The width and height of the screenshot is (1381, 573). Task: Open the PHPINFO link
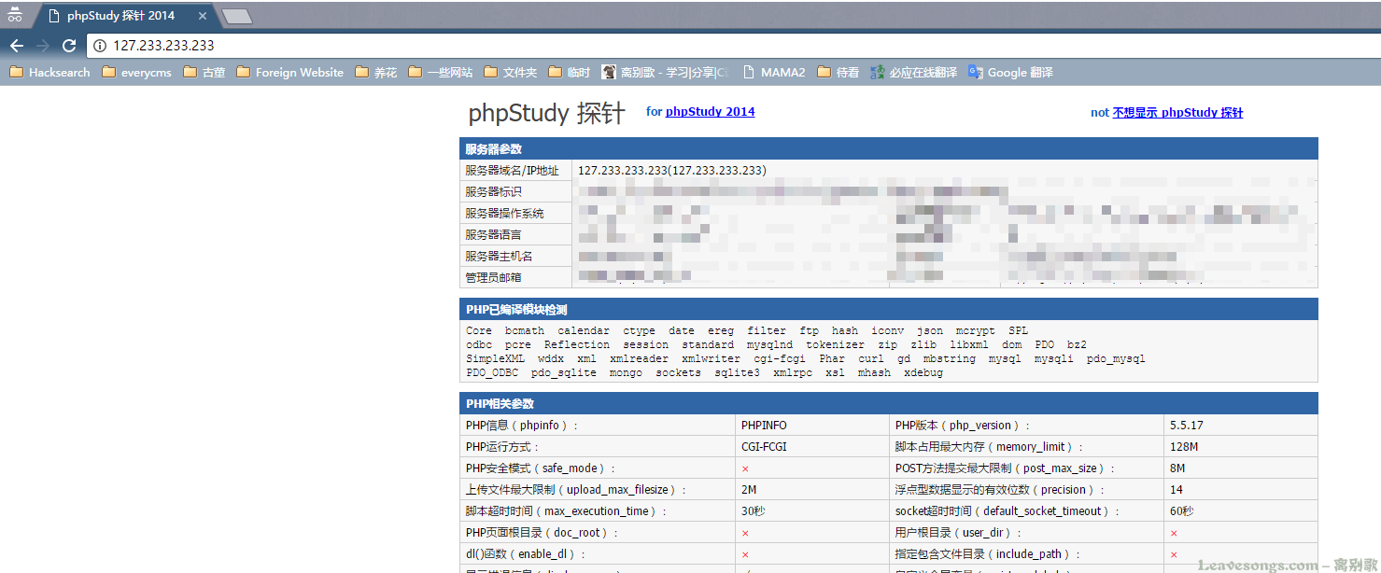tap(764, 425)
